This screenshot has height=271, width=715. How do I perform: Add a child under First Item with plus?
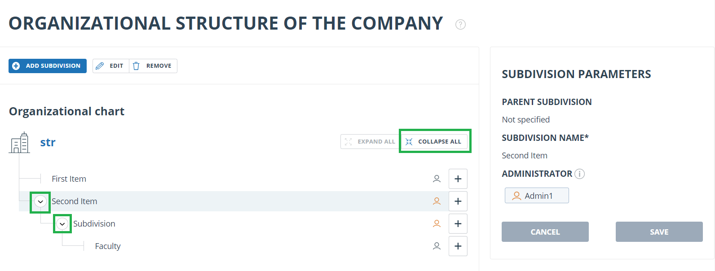pos(458,179)
